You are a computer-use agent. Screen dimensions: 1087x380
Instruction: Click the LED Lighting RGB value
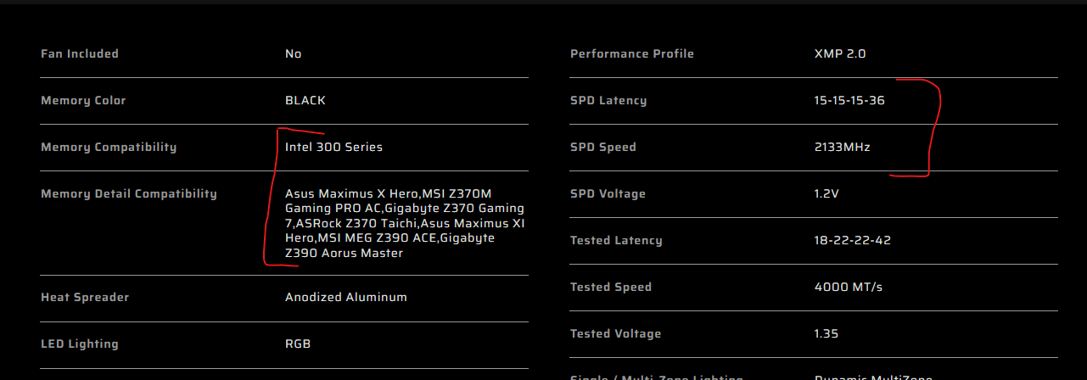(x=298, y=344)
